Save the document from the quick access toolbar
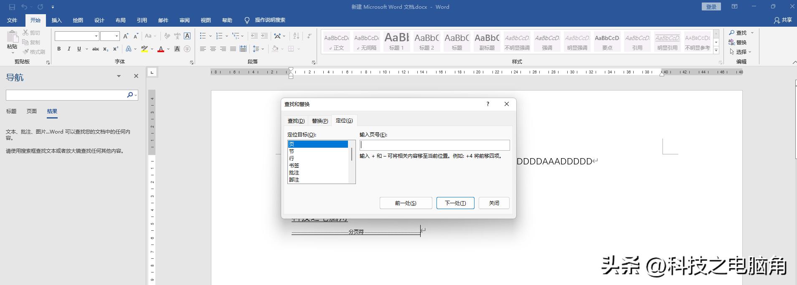This screenshot has width=797, height=285. click(12, 7)
